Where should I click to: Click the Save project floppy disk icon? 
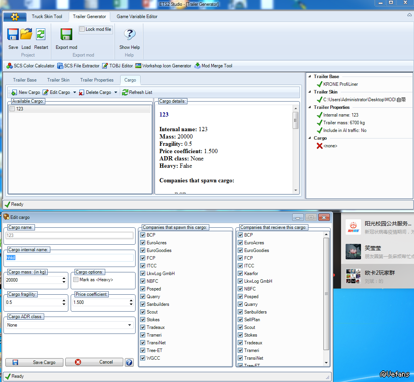pyautogui.click(x=13, y=35)
